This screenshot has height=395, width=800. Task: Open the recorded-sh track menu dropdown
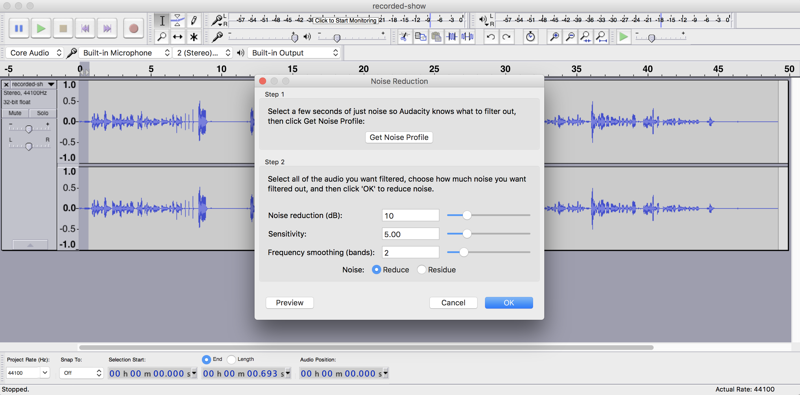coord(33,84)
